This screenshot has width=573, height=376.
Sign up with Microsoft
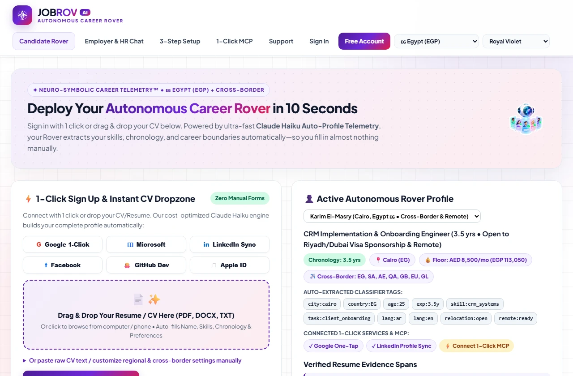point(146,244)
